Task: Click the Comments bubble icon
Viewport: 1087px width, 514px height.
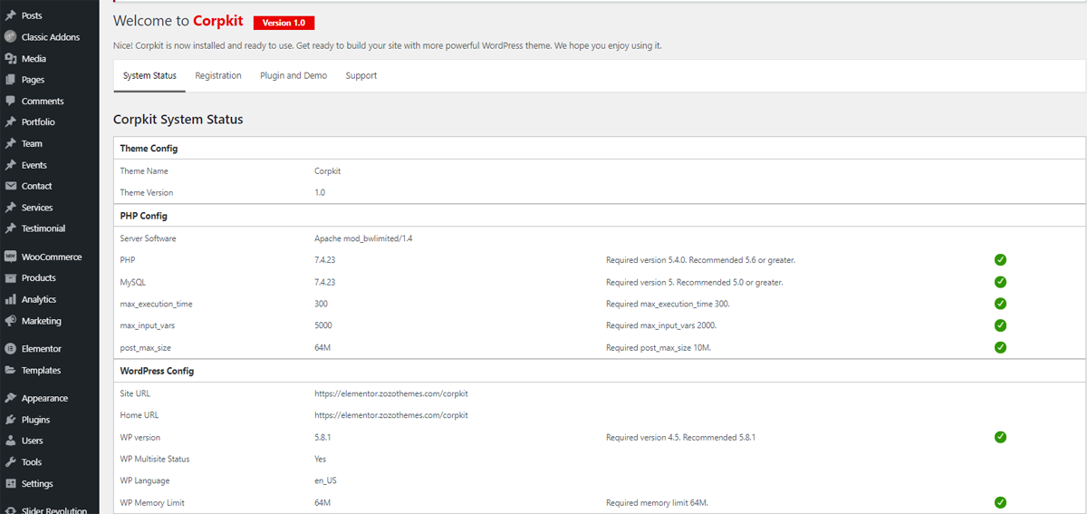Action: pyautogui.click(x=11, y=101)
